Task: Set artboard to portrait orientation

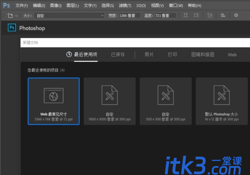Action: pyautogui.click(x=185, y=15)
